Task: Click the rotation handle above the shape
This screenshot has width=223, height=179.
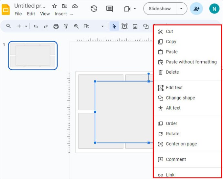Action: coord(149,74)
